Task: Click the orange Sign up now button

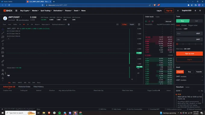Action: [x=189, y=53]
